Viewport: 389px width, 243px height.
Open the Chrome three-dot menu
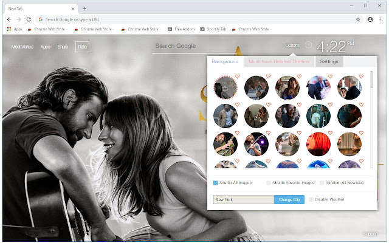coord(380,19)
